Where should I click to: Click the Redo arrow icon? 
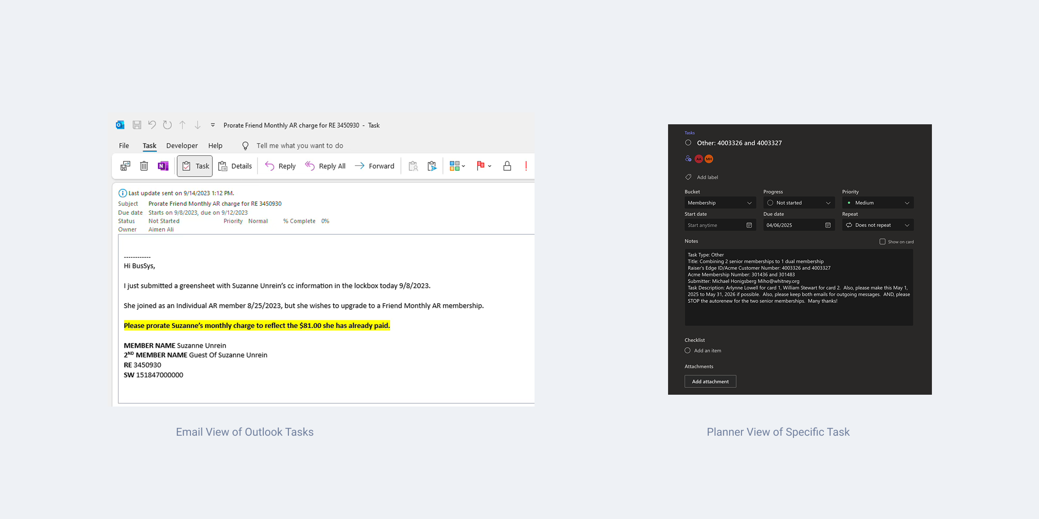[x=167, y=125]
